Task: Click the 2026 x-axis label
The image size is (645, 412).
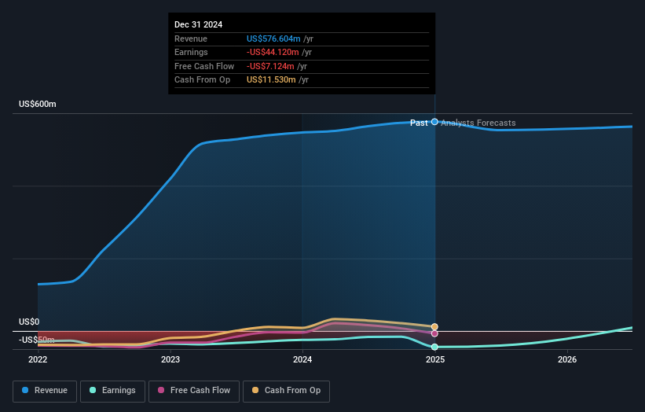Action: pyautogui.click(x=567, y=360)
